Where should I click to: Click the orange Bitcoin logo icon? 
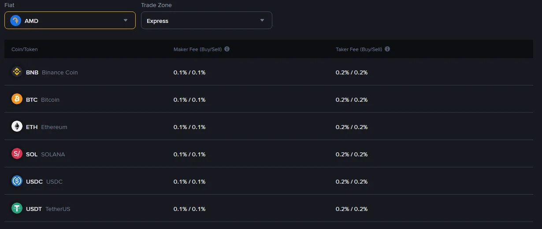[x=17, y=99]
